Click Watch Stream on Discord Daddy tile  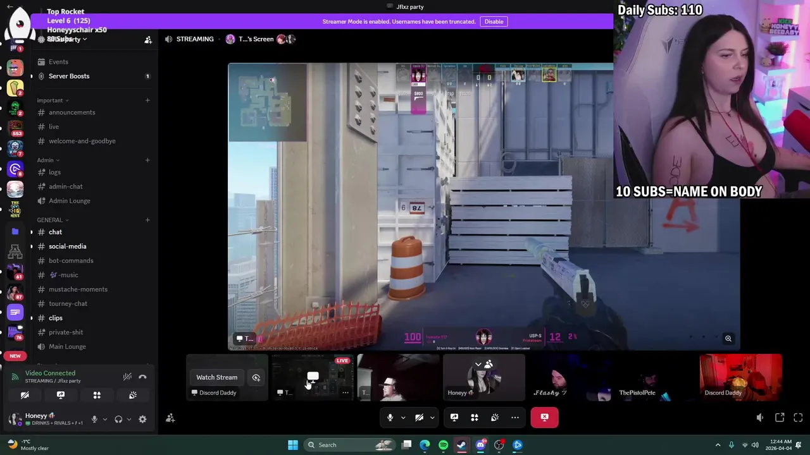[217, 377]
